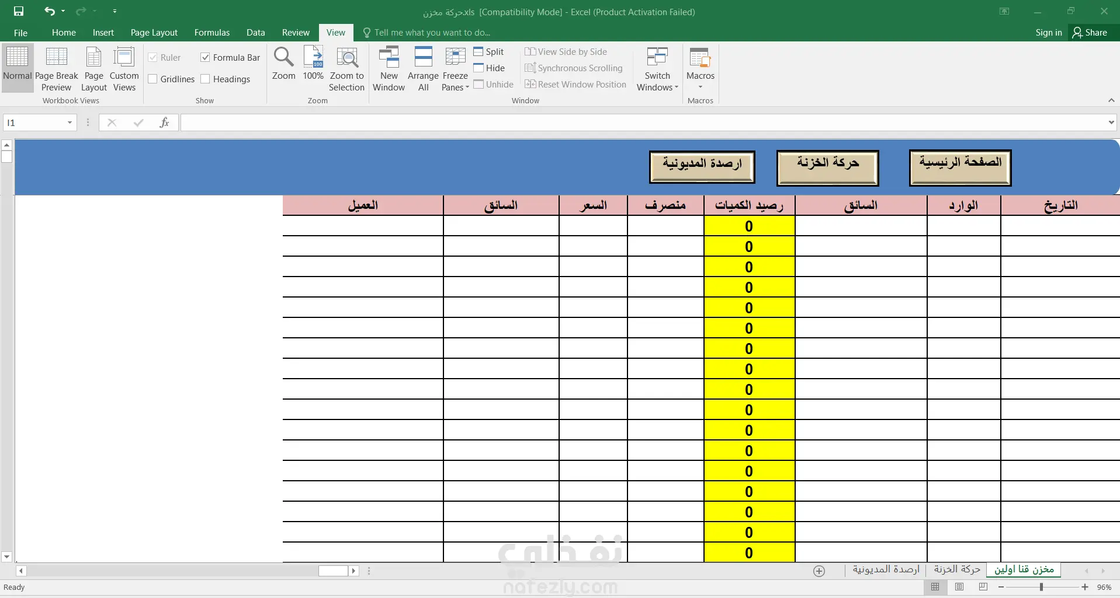Open the Zoom dialog magnifier
The height and width of the screenshot is (598, 1120).
click(x=284, y=63)
